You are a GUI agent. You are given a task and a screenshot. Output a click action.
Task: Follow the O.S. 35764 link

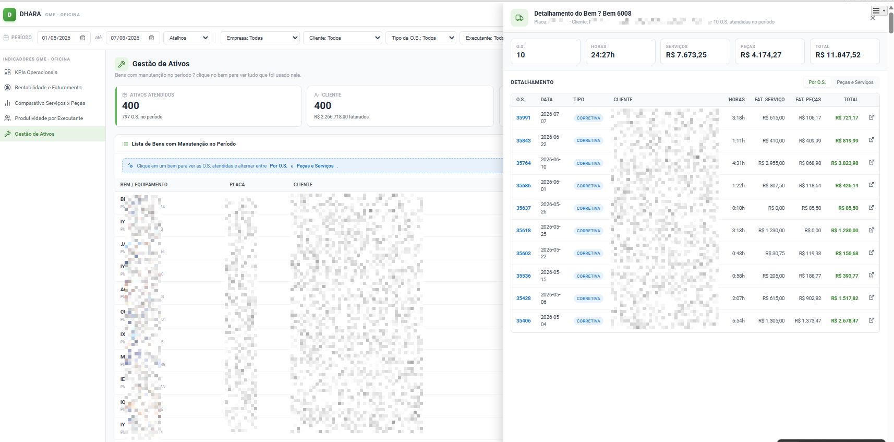[x=523, y=163]
